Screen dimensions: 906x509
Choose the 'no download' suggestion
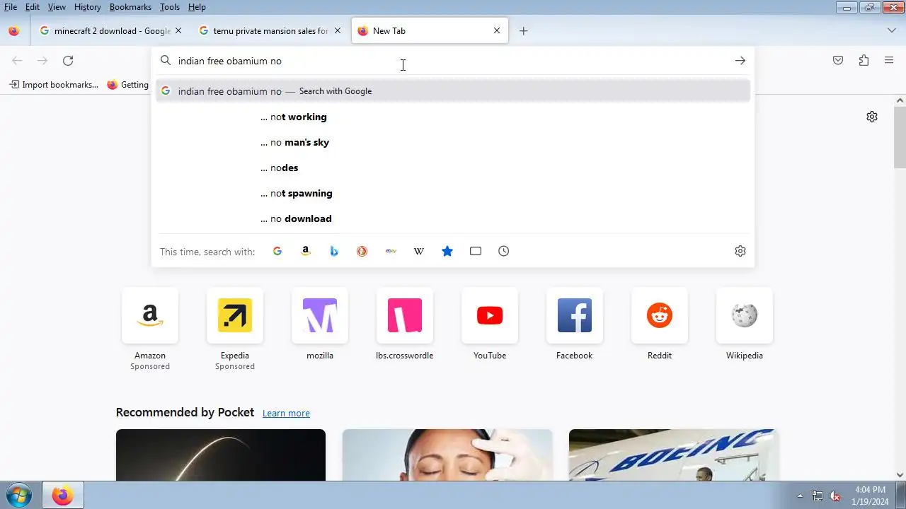pyautogui.click(x=453, y=218)
